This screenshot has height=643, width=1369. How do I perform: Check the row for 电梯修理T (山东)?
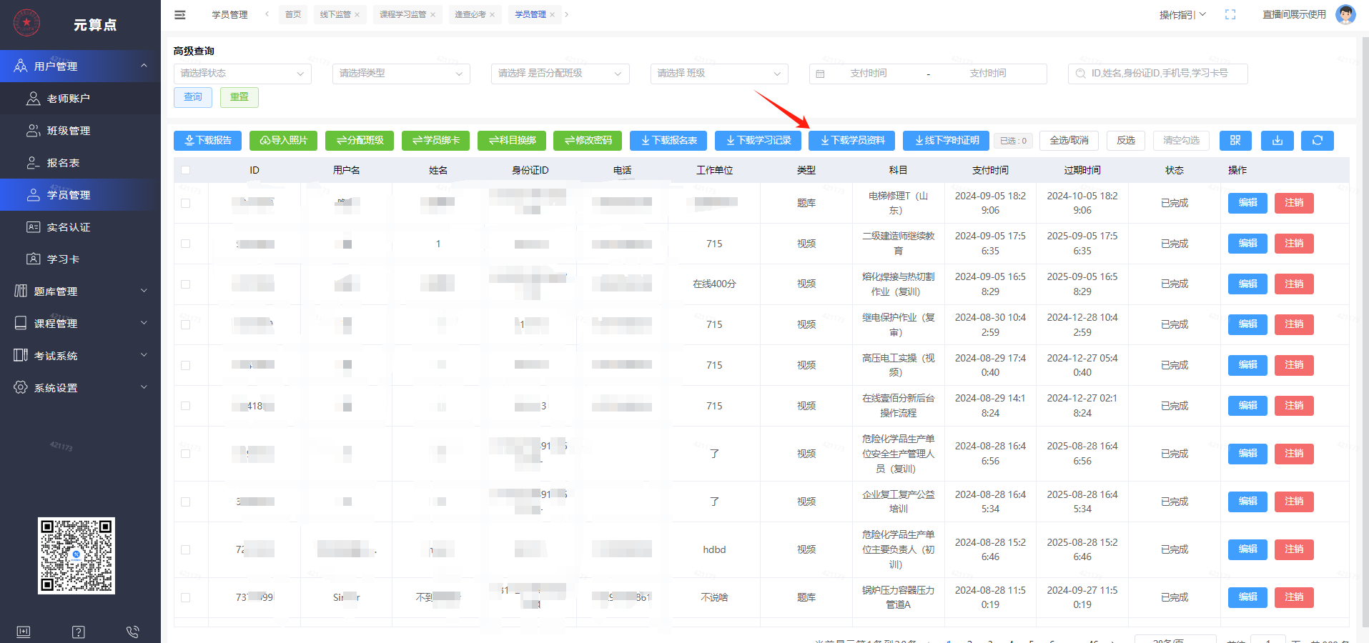pos(186,203)
